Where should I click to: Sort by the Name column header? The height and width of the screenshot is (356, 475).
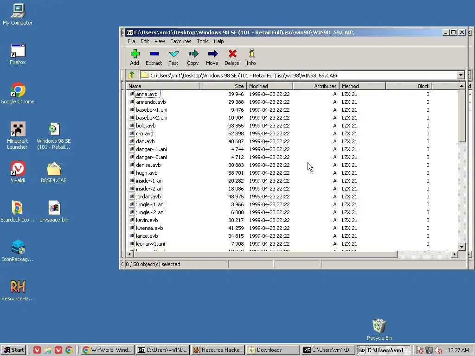click(x=163, y=86)
